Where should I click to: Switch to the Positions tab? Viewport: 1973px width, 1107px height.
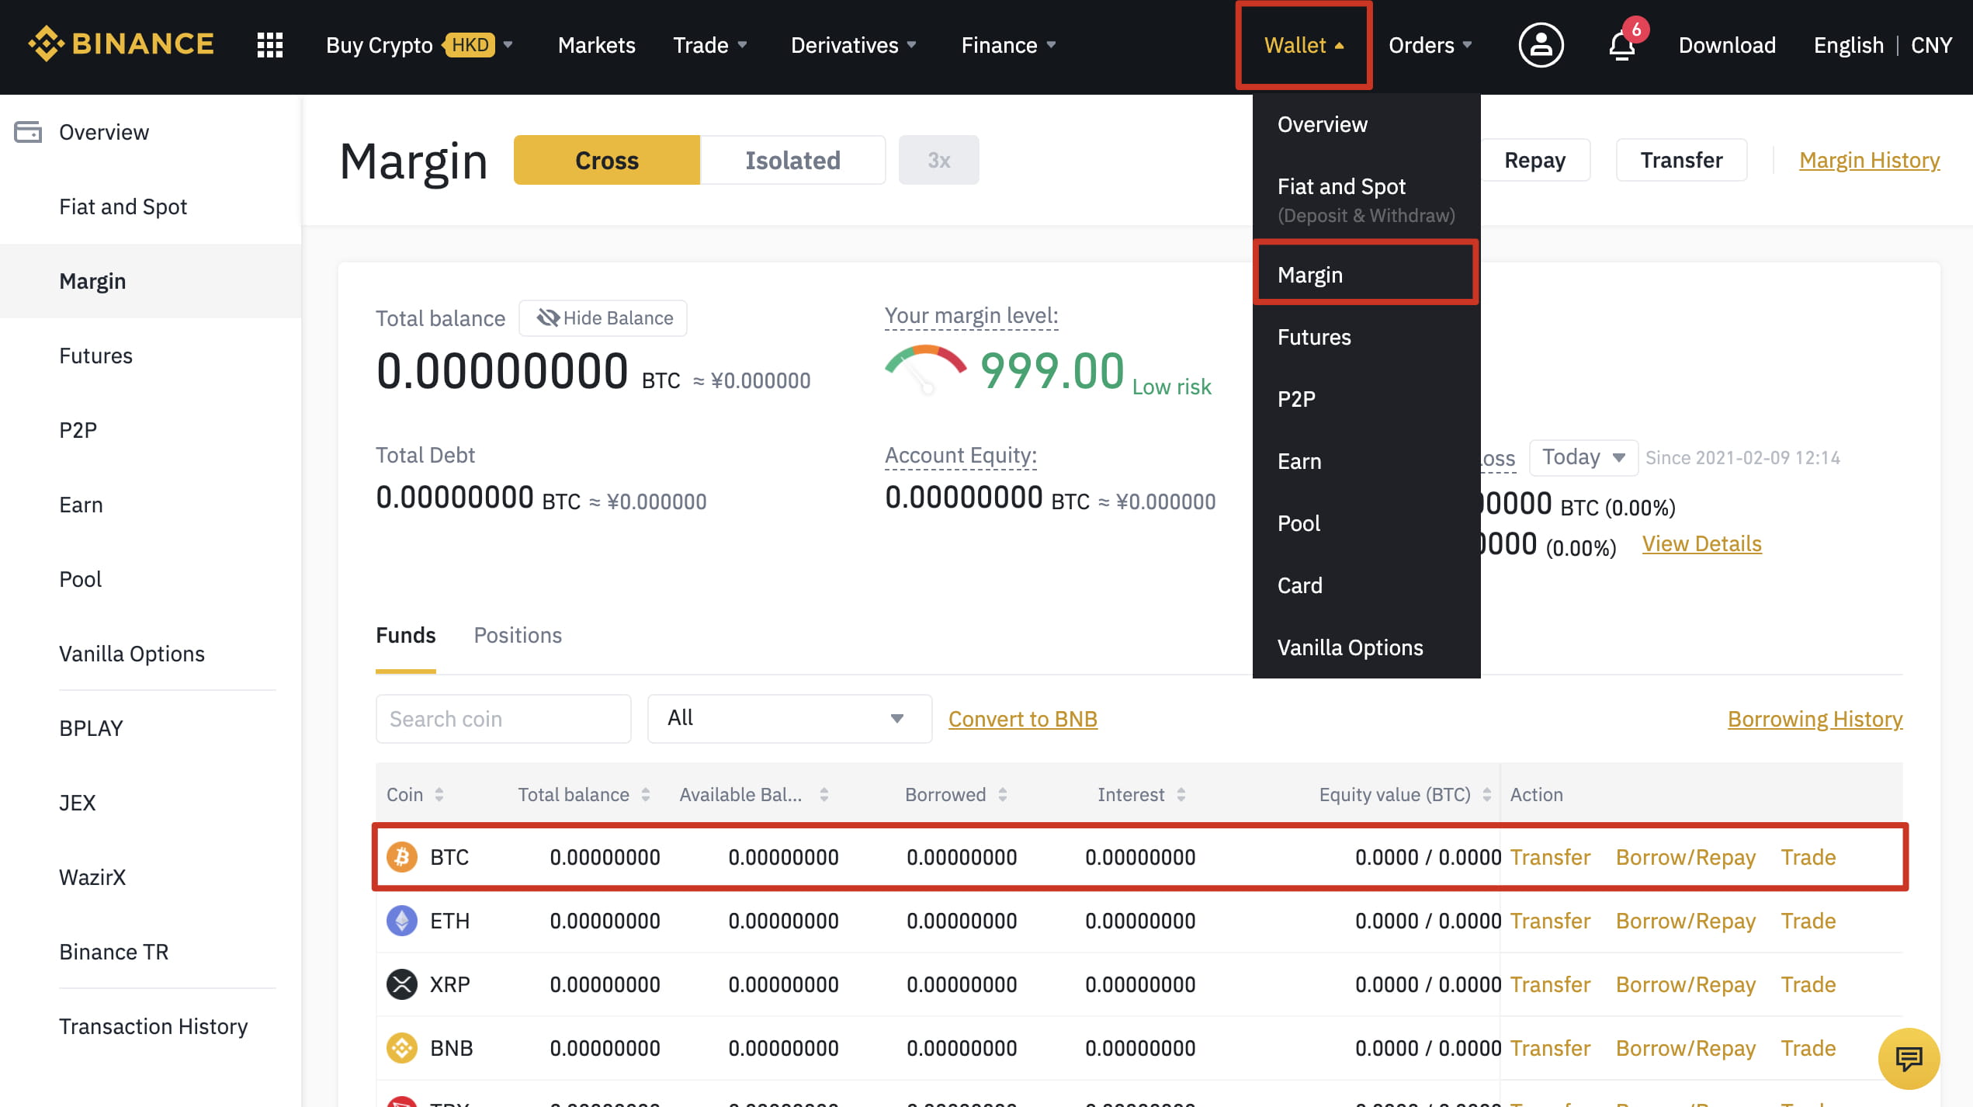point(518,635)
